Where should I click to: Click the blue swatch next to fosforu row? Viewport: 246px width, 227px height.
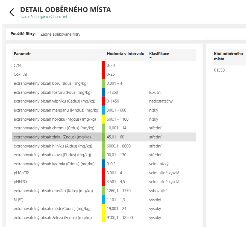tap(103, 92)
